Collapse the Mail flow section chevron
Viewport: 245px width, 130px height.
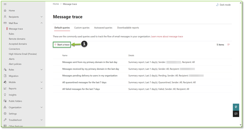pyautogui.click(x=42, y=23)
